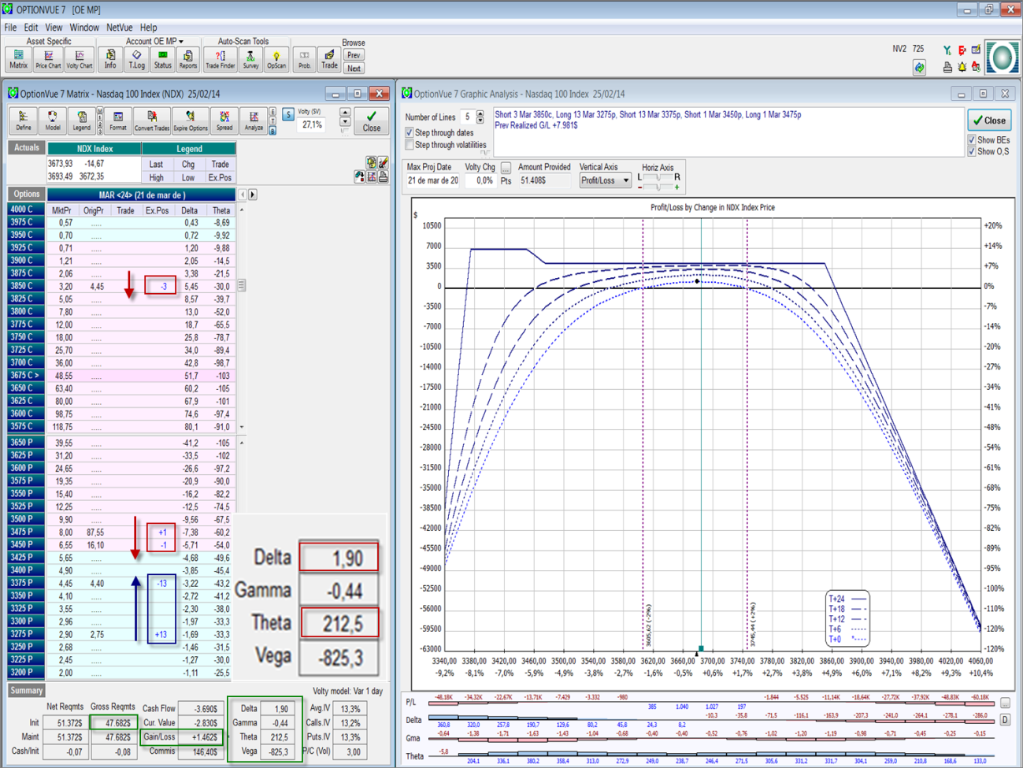Click the NDX Index header
Image resolution: width=1023 pixels, height=768 pixels.
95,148
